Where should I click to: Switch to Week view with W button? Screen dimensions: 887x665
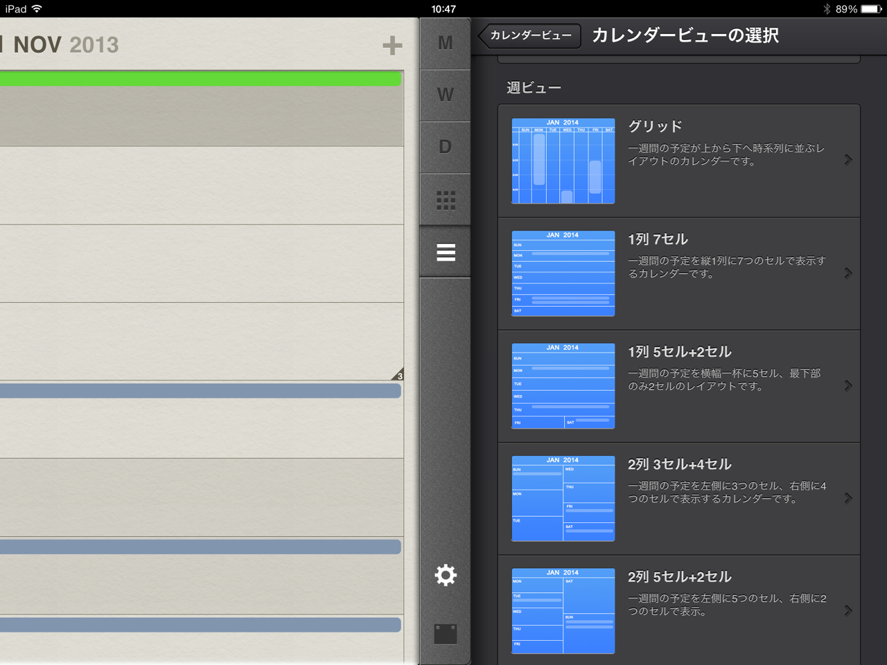[x=445, y=95]
